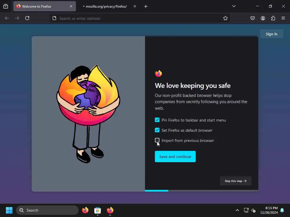290x217 pixels.
Task: Open the notifications bell icon
Action: pyautogui.click(x=282, y=210)
